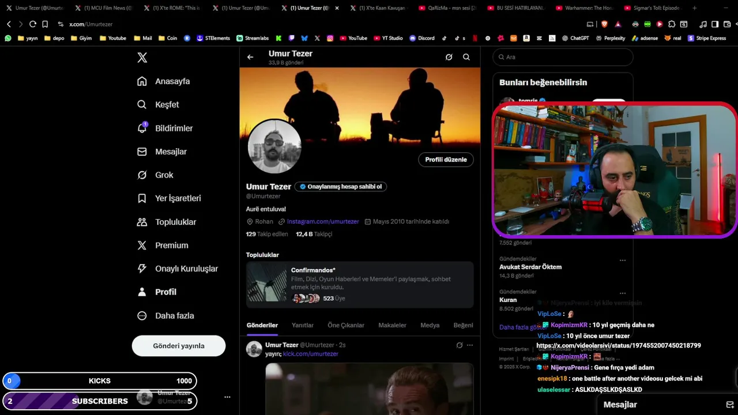Open the Confirmandos* community card
The height and width of the screenshot is (415, 738).
tap(360, 284)
